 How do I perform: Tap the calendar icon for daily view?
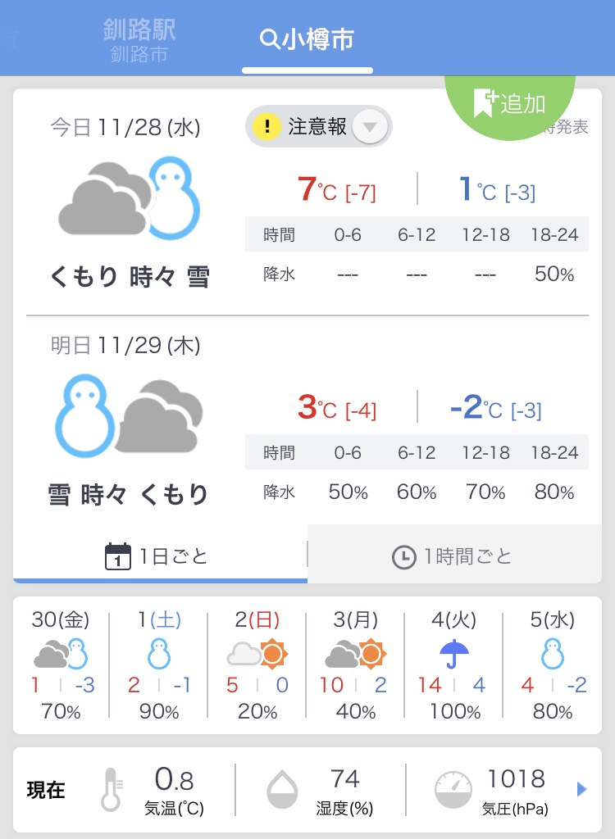(x=118, y=556)
